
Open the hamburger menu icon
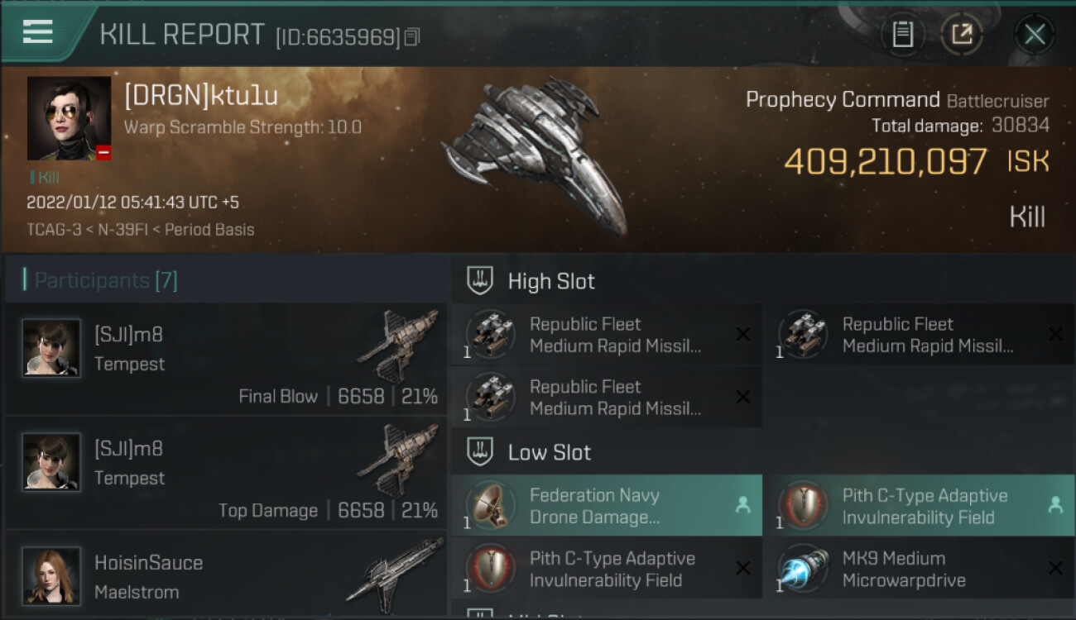point(37,31)
